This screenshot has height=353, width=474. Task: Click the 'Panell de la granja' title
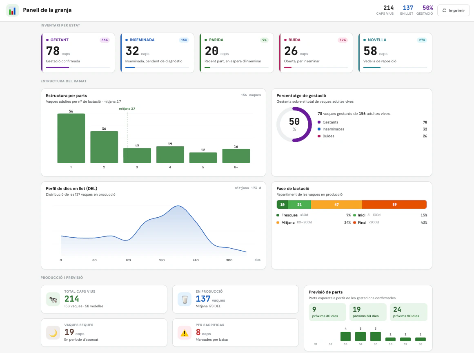coord(47,10)
